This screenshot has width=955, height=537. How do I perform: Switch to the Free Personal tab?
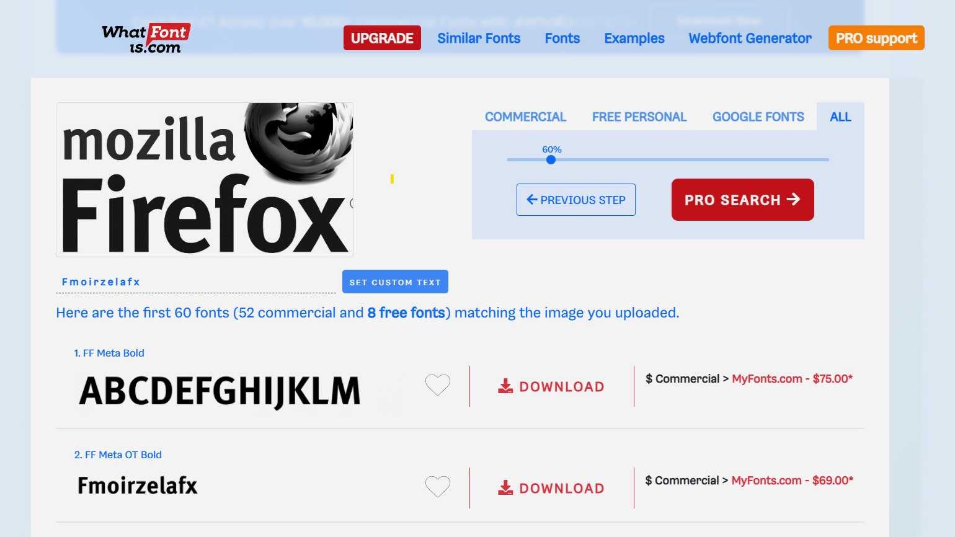pos(639,117)
